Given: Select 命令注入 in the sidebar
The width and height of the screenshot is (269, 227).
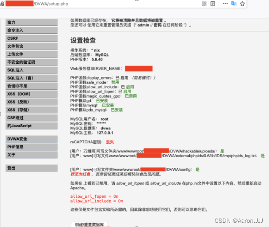Looking at the screenshot, I should click(32, 30).
